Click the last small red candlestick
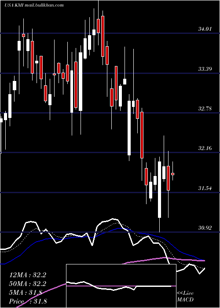The image size is (220, 308). coord(172,174)
